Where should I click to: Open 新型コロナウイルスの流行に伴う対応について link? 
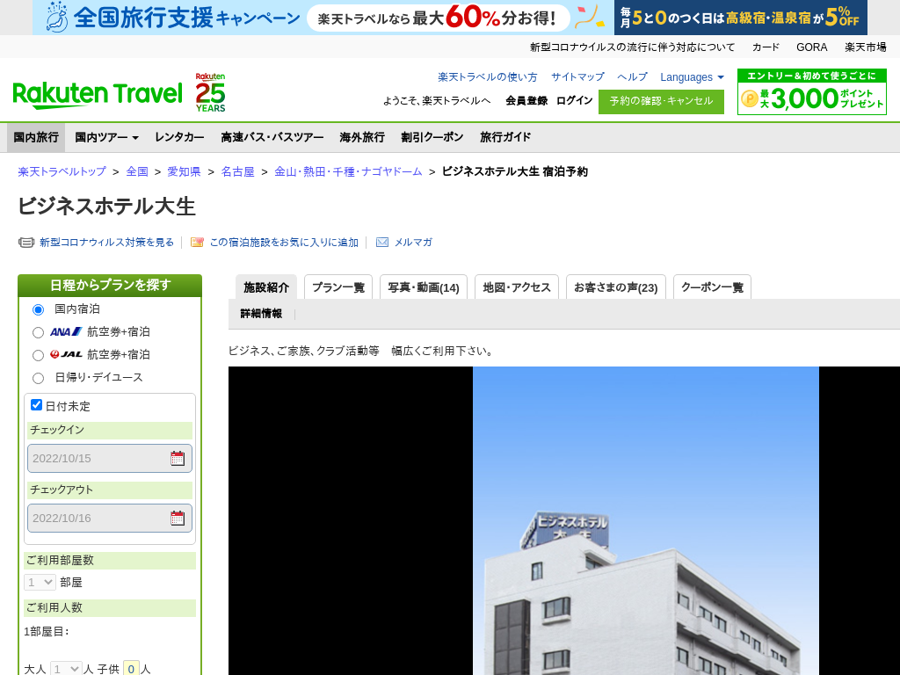pos(632,47)
